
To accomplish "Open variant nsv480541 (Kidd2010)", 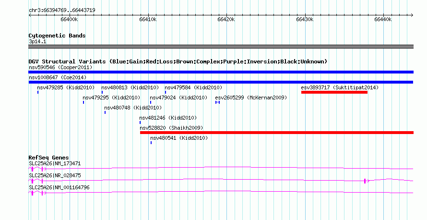I will point(179,138).
